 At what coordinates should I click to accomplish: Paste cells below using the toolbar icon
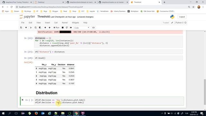(40, 28)
